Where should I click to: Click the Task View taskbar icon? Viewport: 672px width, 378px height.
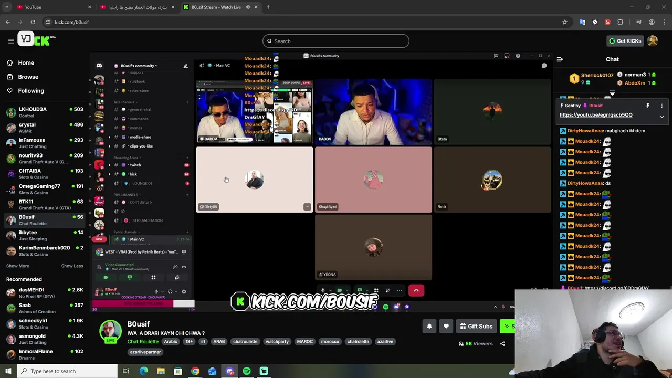[x=126, y=371]
